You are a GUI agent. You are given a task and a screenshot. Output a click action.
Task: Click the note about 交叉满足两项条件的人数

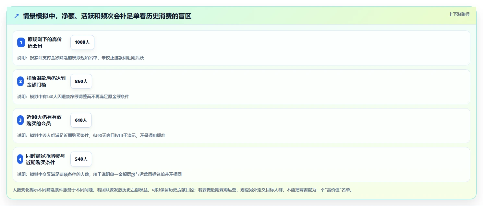(x=99, y=174)
